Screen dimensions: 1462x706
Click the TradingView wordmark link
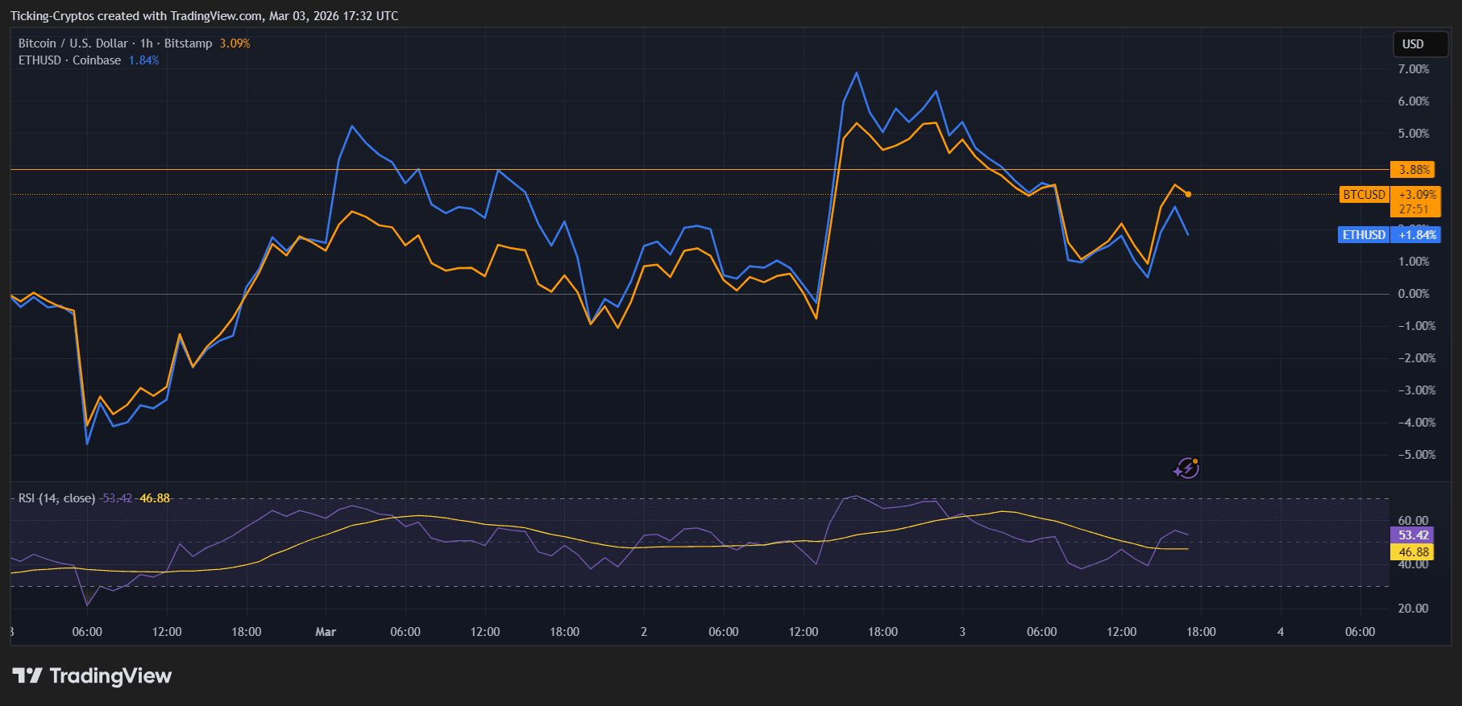[x=110, y=675]
